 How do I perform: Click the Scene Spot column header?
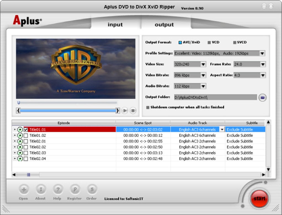143,123
